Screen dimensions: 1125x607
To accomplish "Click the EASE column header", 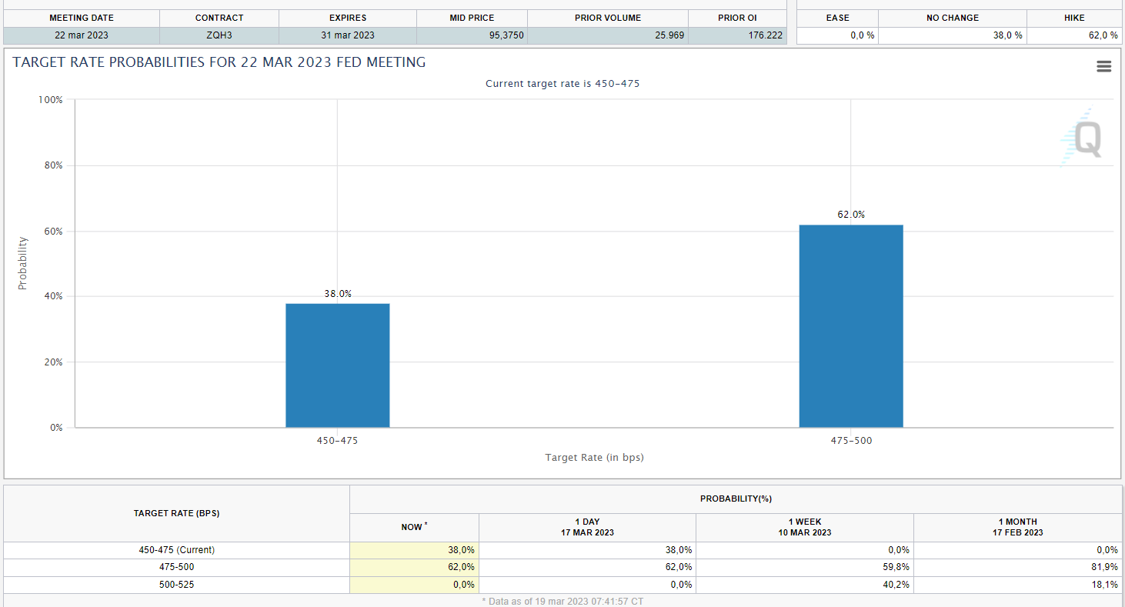I will tap(837, 18).
